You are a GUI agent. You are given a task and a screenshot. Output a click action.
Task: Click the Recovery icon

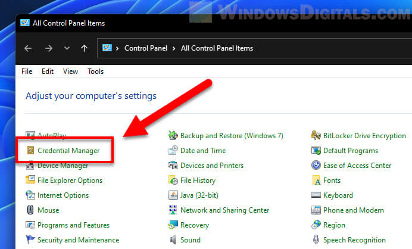[173, 225]
